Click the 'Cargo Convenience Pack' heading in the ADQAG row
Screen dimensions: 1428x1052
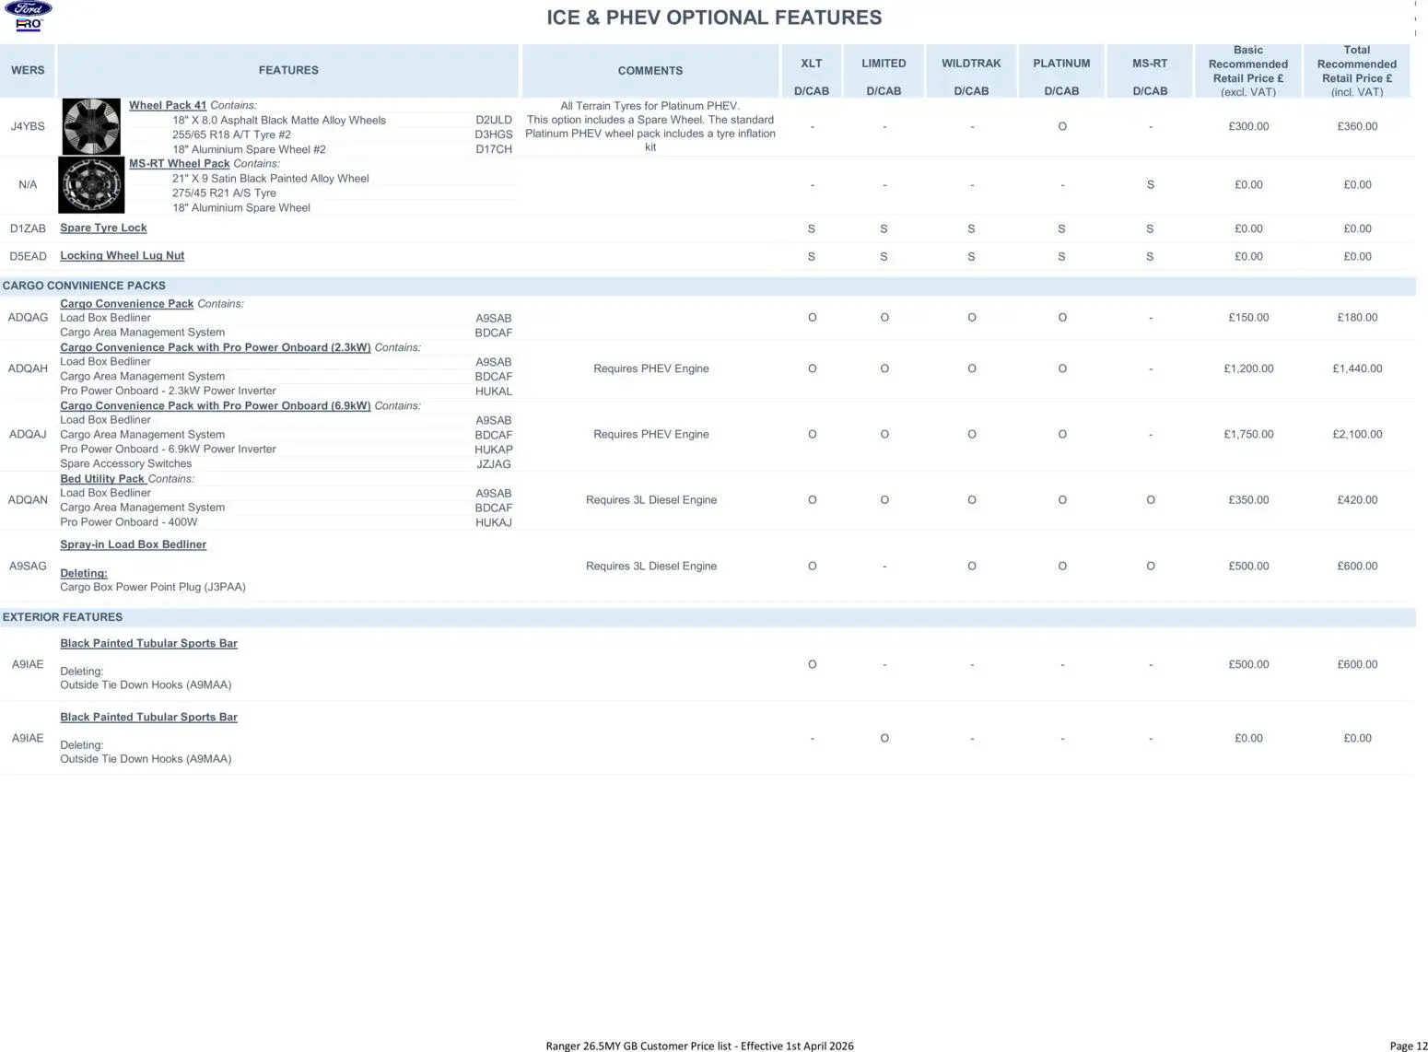tap(127, 303)
